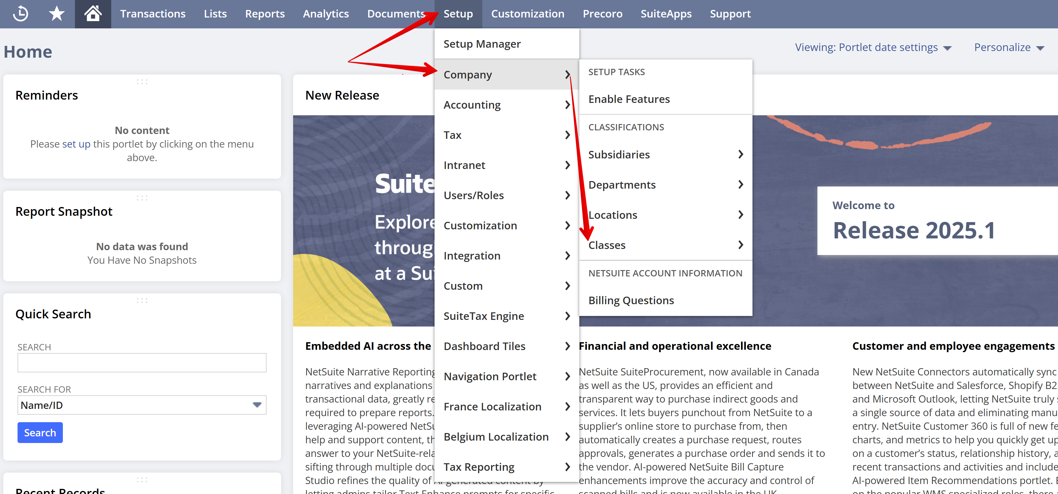1058x494 pixels.
Task: Select Billing Questions menu entry
Action: tap(631, 300)
